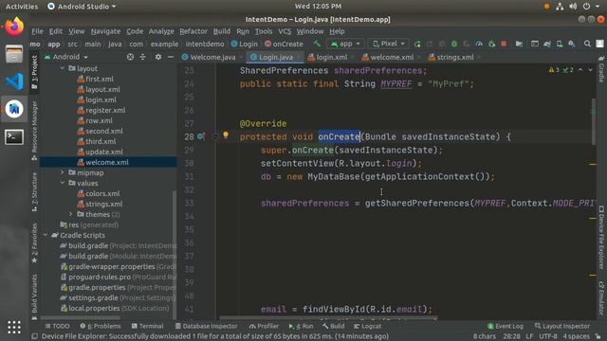Open register.xml in the project tree

105,110
